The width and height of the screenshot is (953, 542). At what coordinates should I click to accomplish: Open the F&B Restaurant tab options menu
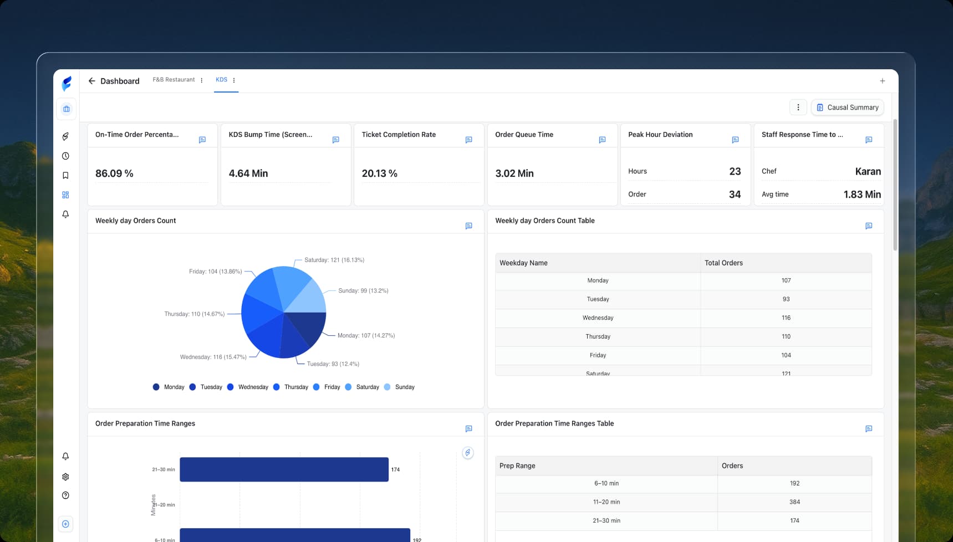point(201,80)
